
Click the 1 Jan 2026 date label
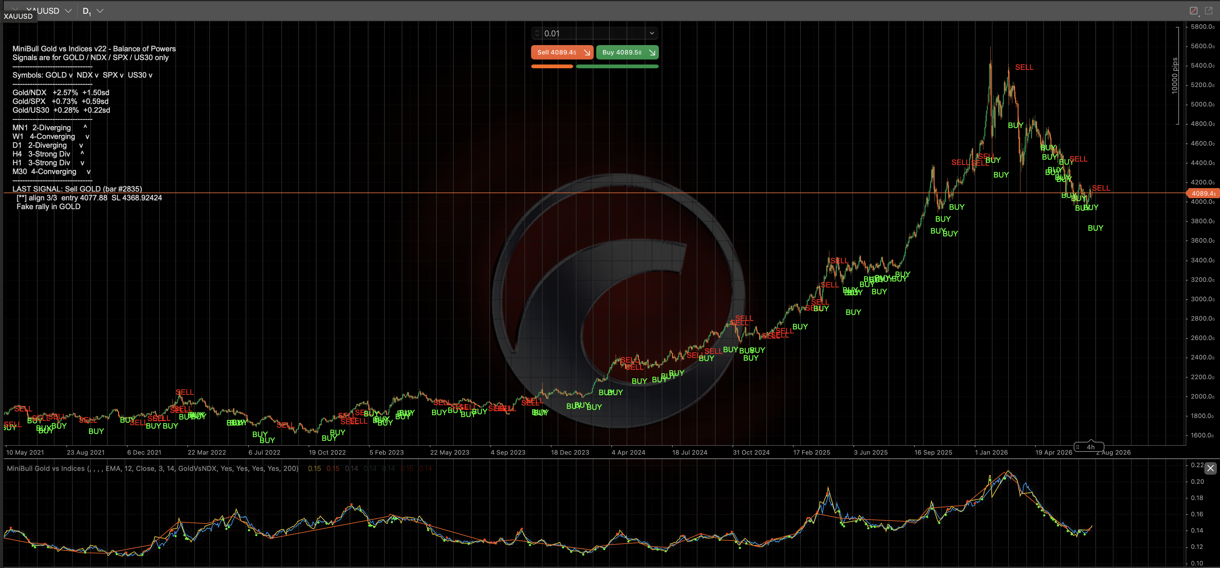[991, 452]
